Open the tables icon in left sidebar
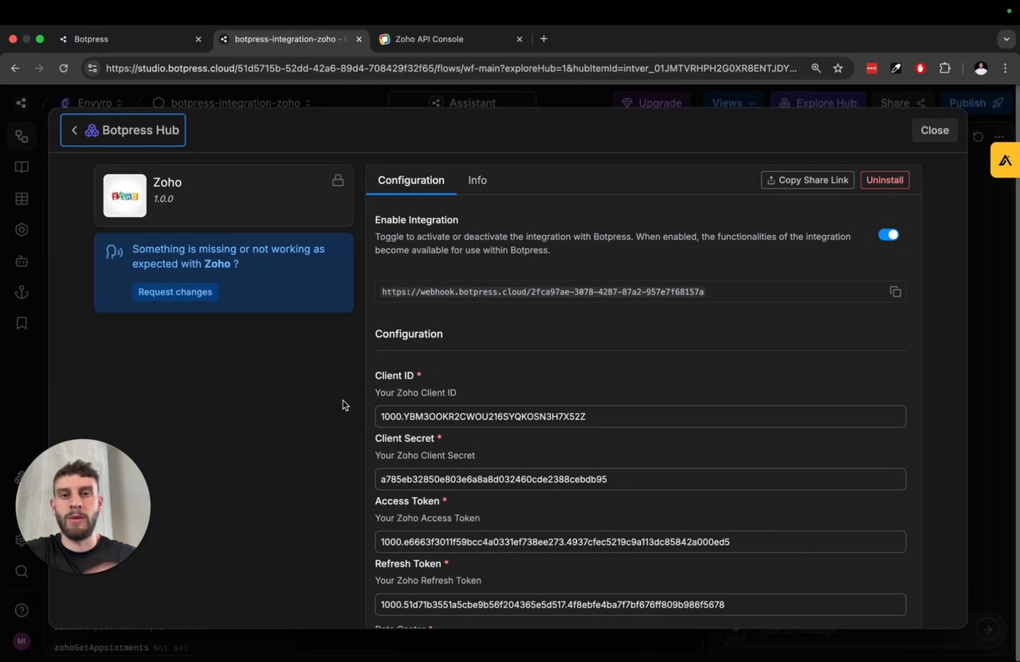1020x662 pixels. click(22, 198)
